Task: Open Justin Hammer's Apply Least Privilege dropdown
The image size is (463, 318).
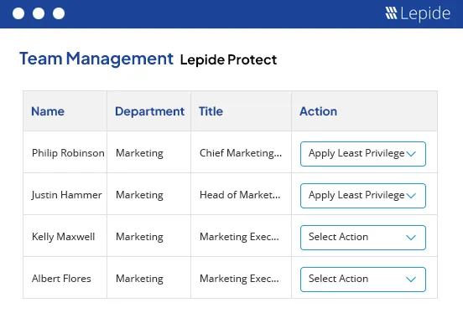Action: (x=363, y=196)
